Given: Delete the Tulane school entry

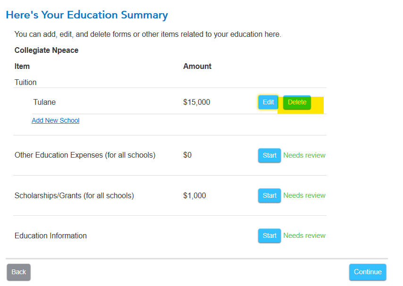Looking at the screenshot, I should point(297,102).
